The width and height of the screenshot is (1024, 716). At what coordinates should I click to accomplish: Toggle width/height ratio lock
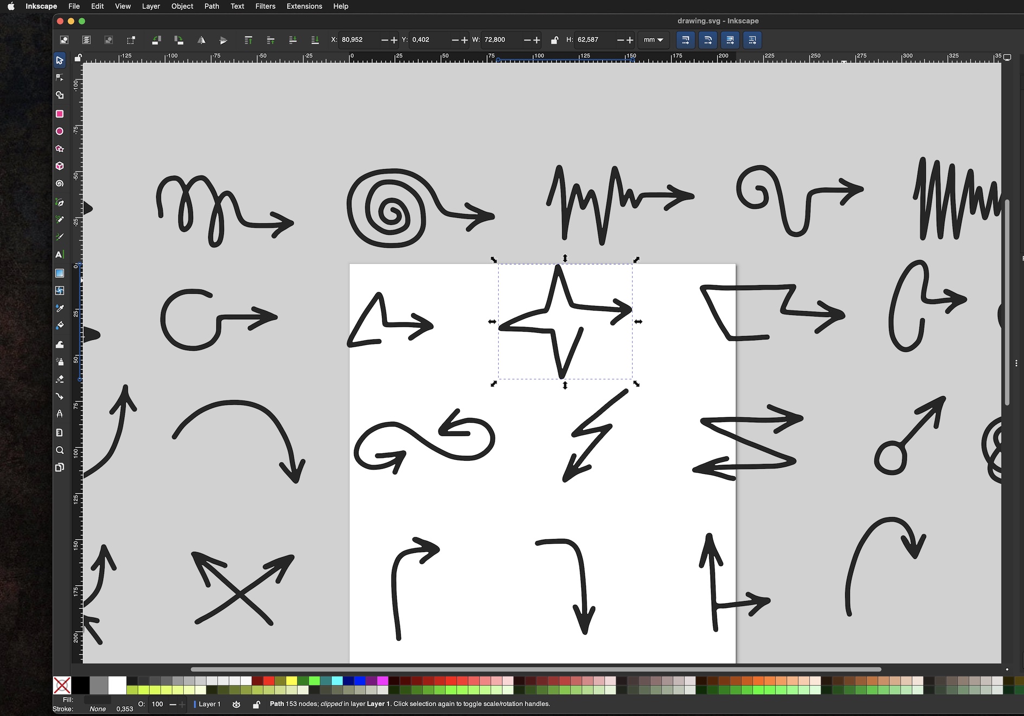(x=555, y=40)
